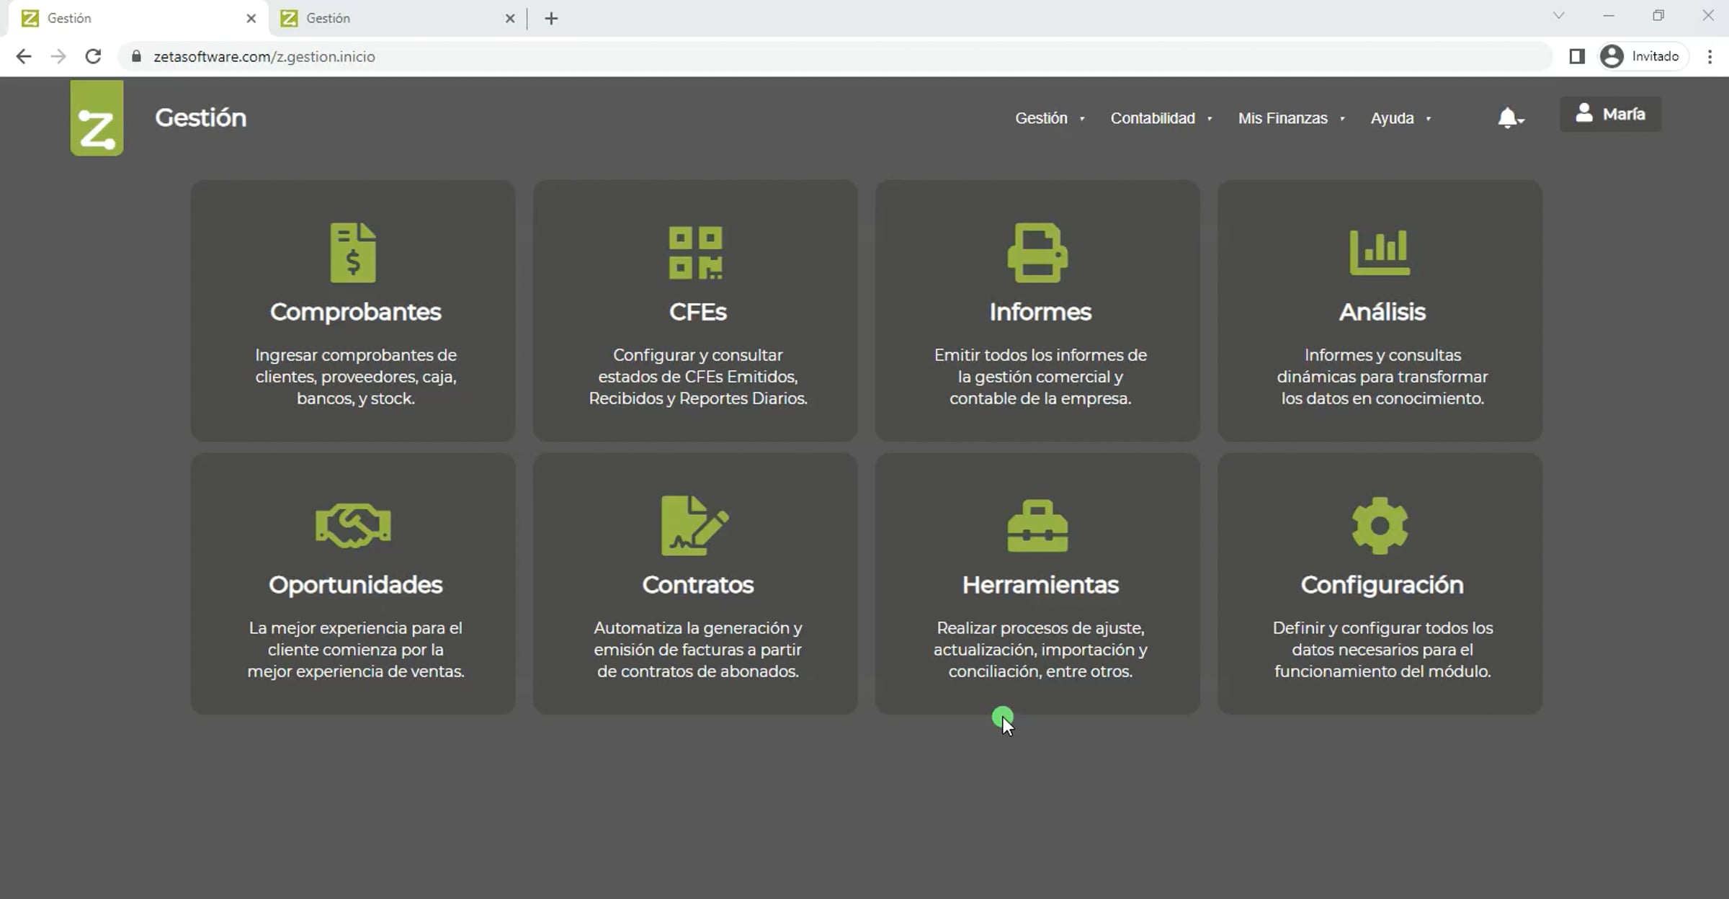The image size is (1729, 899).
Task: Open Chrome three-dot menu
Action: point(1710,56)
